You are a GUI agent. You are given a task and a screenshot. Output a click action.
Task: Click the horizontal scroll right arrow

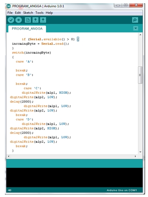click(135, 156)
